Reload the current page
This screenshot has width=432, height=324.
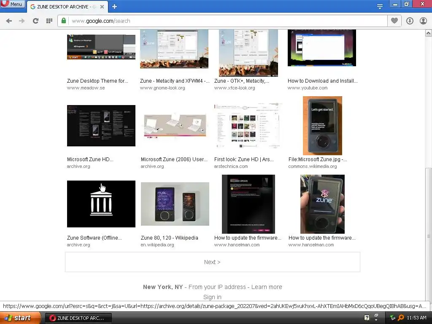pyautogui.click(x=35, y=21)
